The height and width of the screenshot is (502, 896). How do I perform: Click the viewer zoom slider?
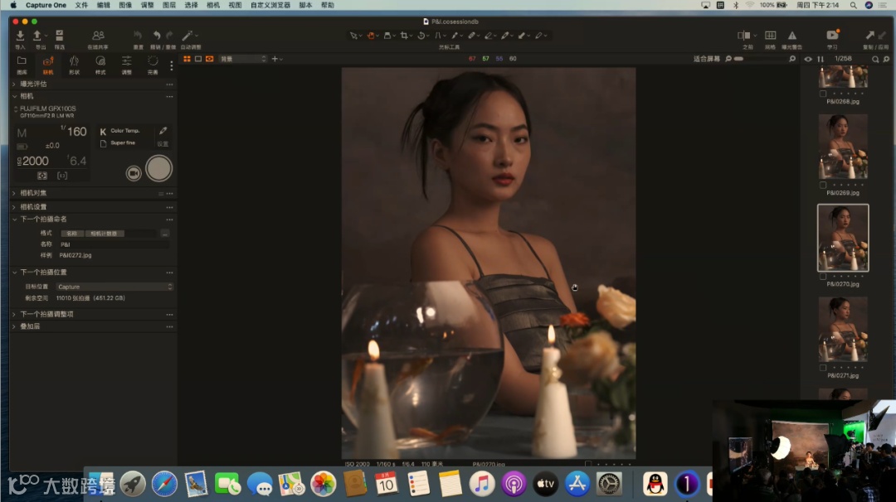(x=760, y=59)
